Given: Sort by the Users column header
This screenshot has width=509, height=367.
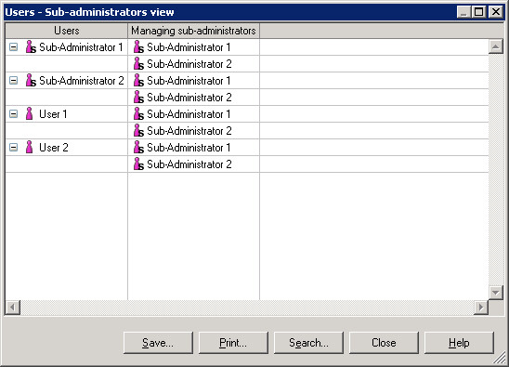Looking at the screenshot, I should point(67,31).
